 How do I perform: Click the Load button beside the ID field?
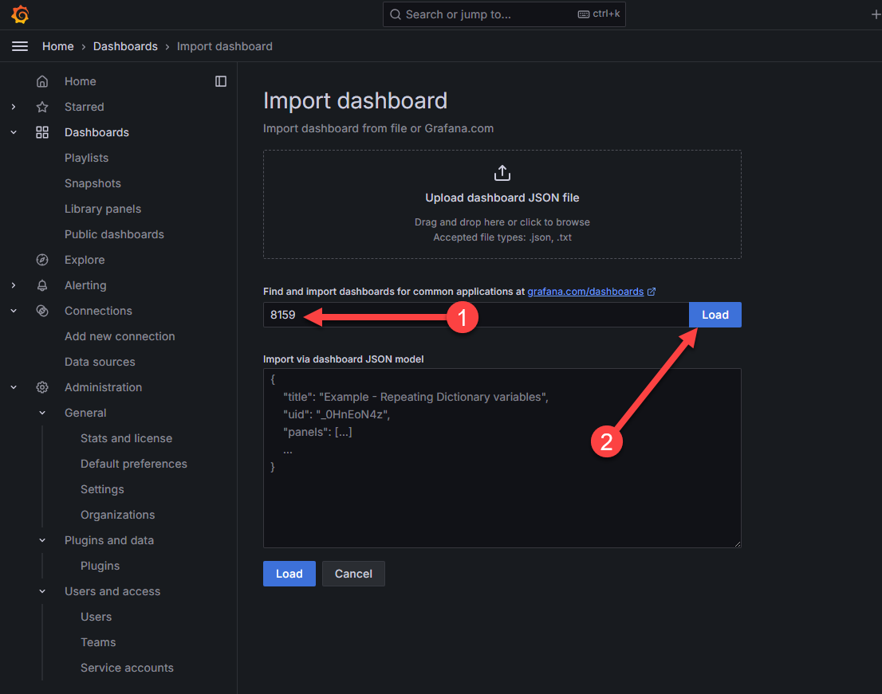click(715, 315)
